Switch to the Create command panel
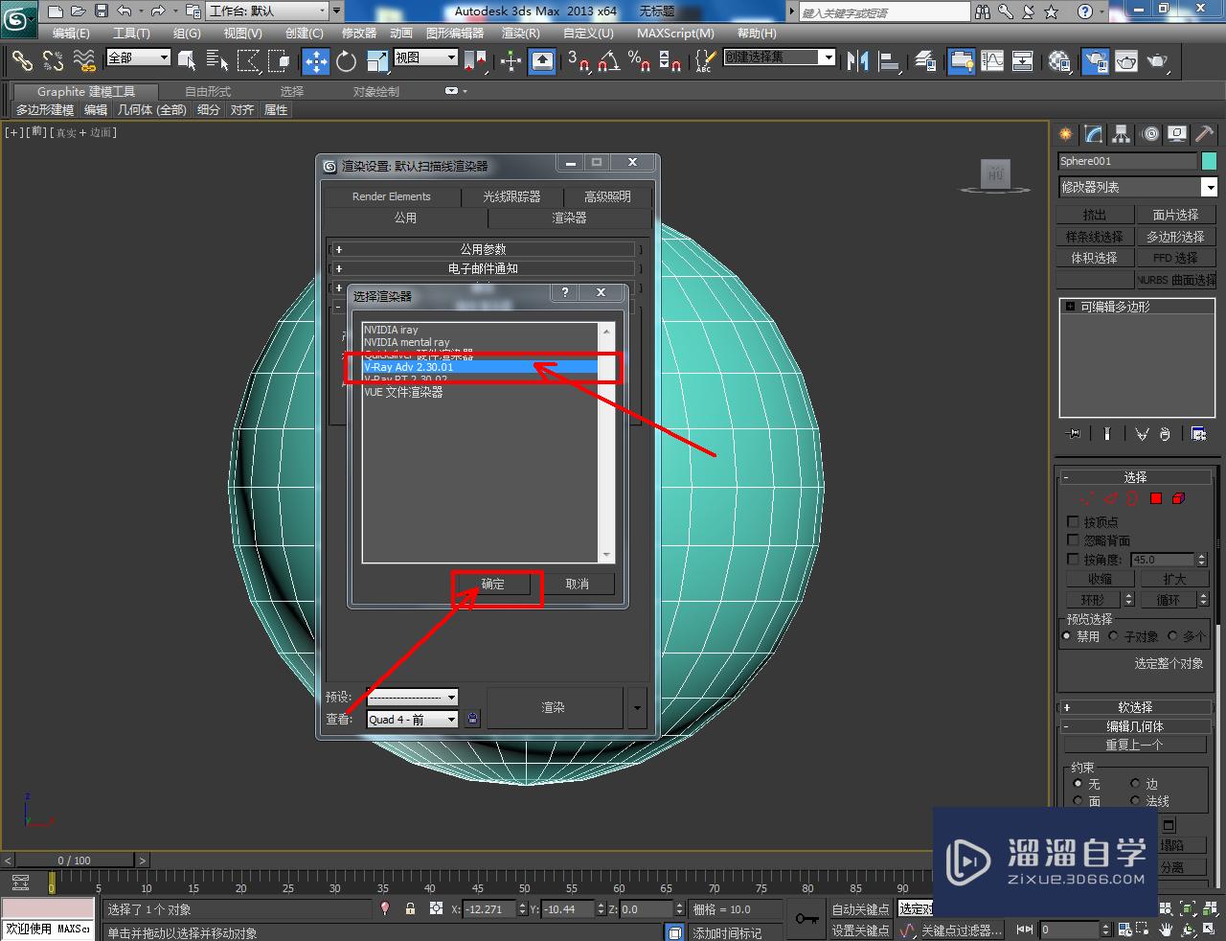The width and height of the screenshot is (1226, 941). click(1065, 134)
